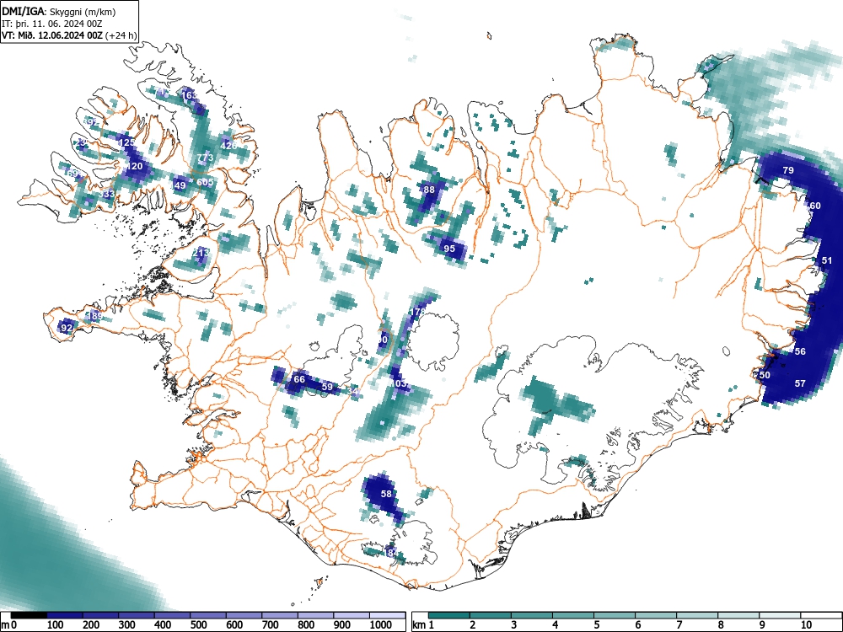Image resolution: width=843 pixels, height=632 pixels.
Task: Click the '100' tick label on the meter legend
Action: 56,625
